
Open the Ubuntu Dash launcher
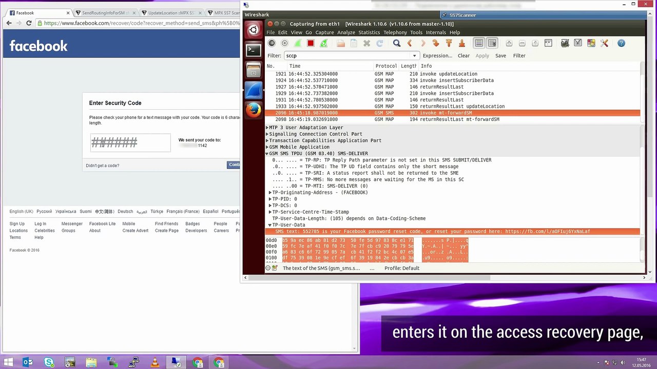click(253, 31)
